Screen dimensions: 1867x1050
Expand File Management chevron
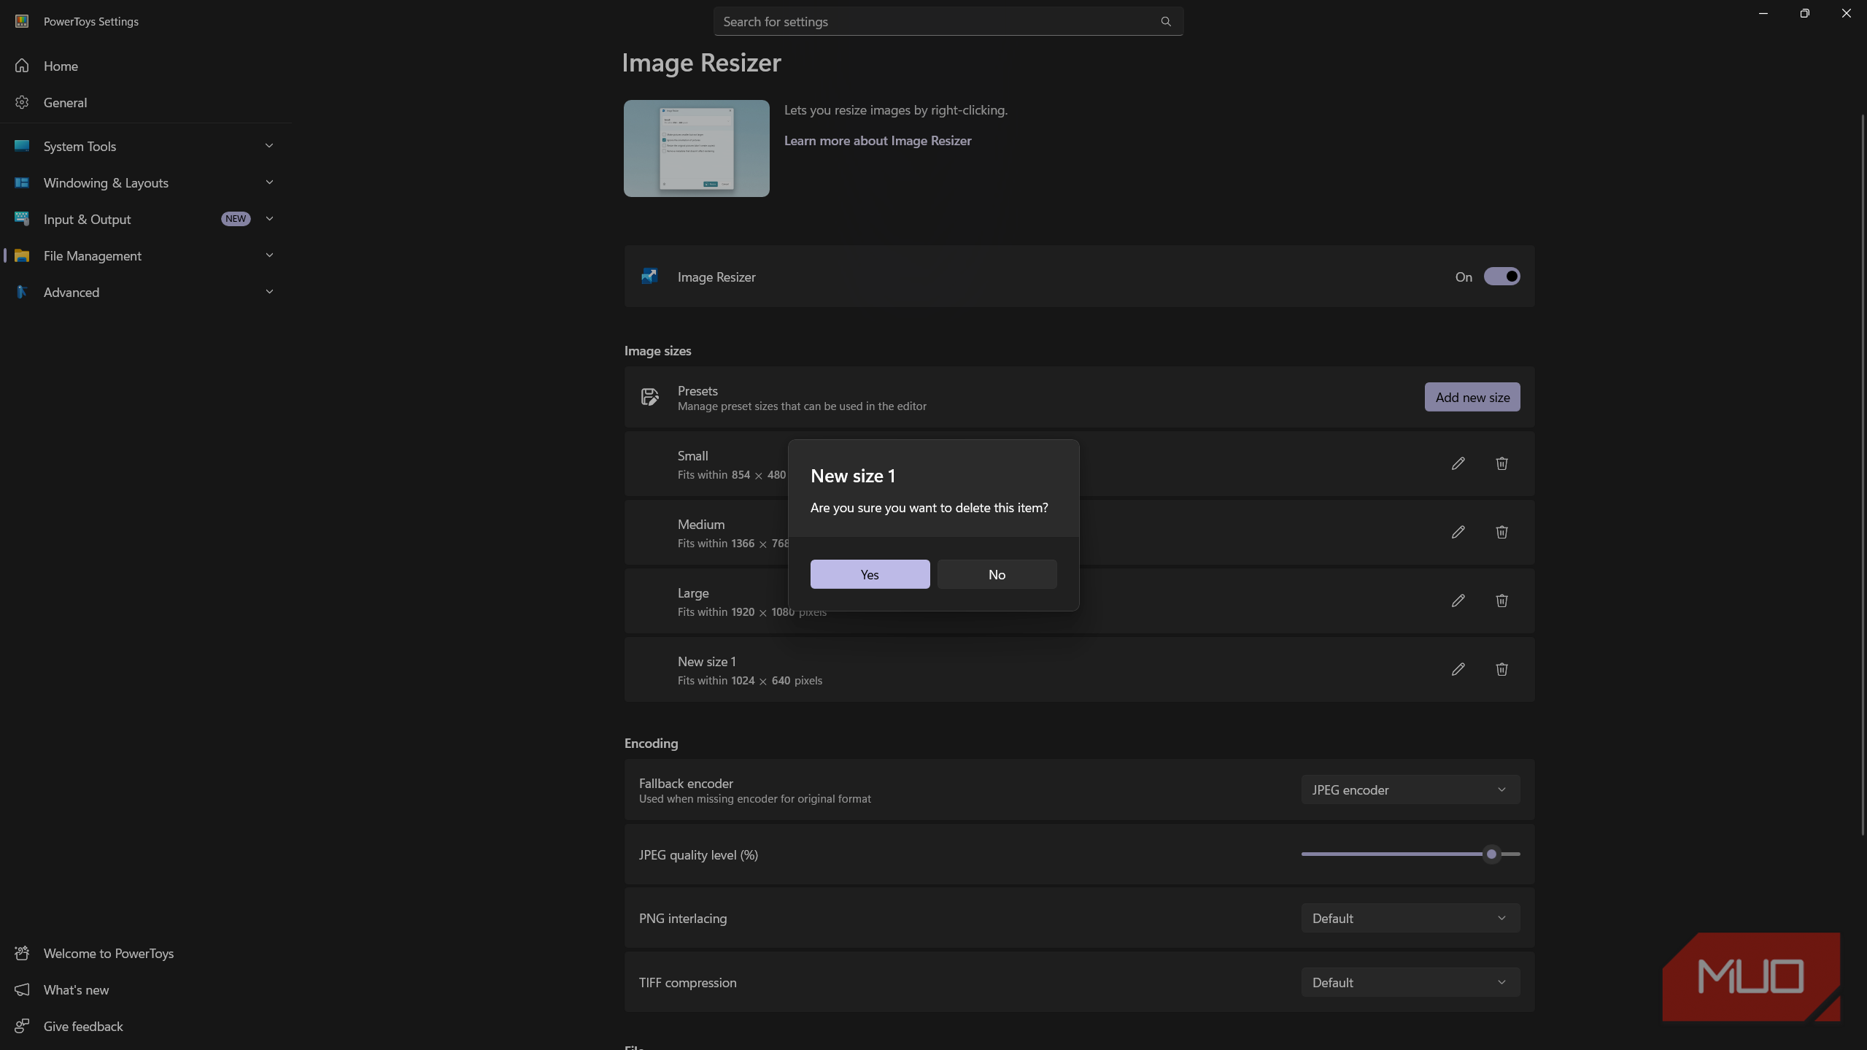coord(269,255)
